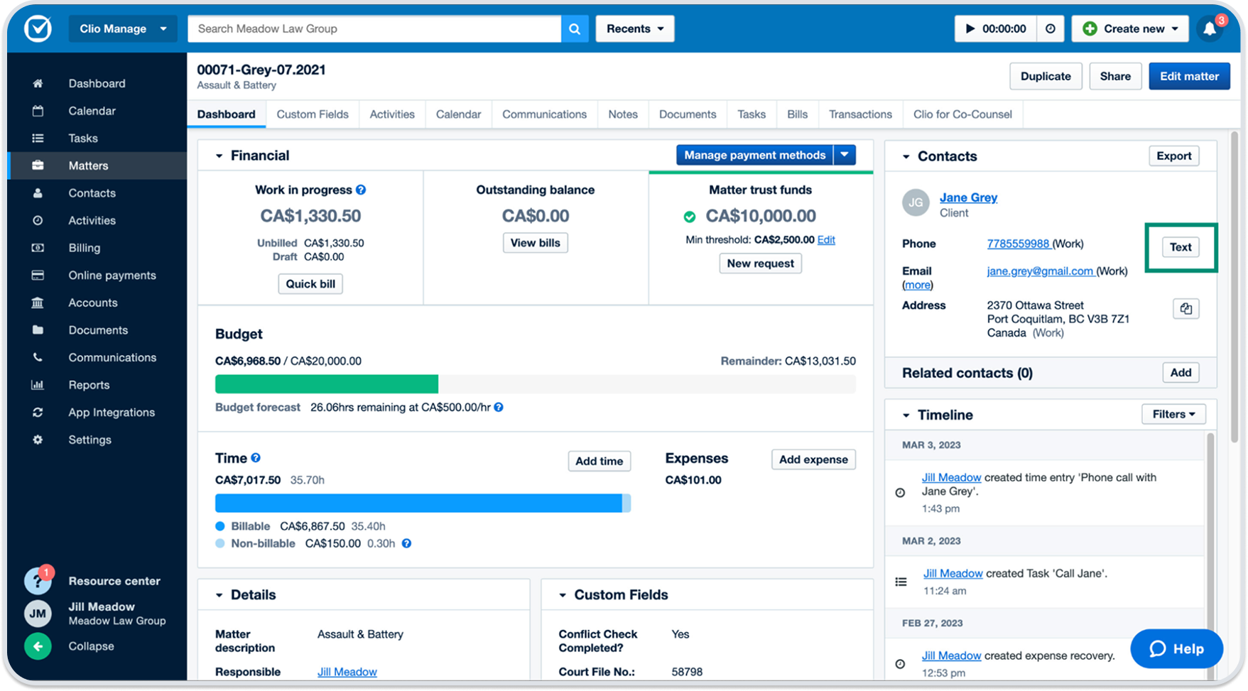Viewport: 1248px width, 691px height.
Task: Collapse the sidebar with the arrow icon
Action: 37,646
